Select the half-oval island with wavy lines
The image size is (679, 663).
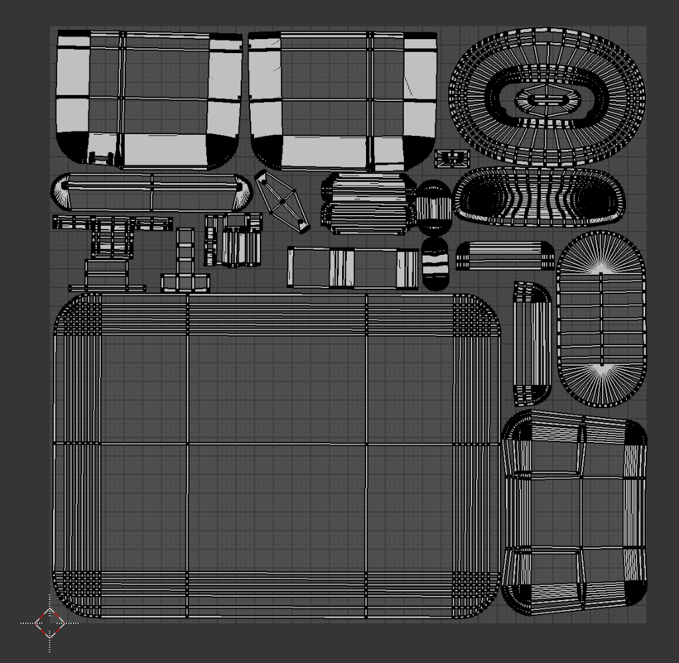point(539,197)
